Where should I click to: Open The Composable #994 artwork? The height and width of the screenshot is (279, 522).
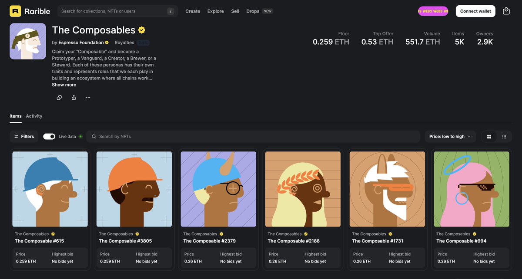(x=472, y=189)
